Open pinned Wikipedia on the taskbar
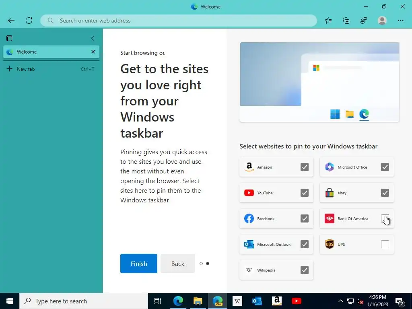This screenshot has height=309, width=412. [237, 301]
